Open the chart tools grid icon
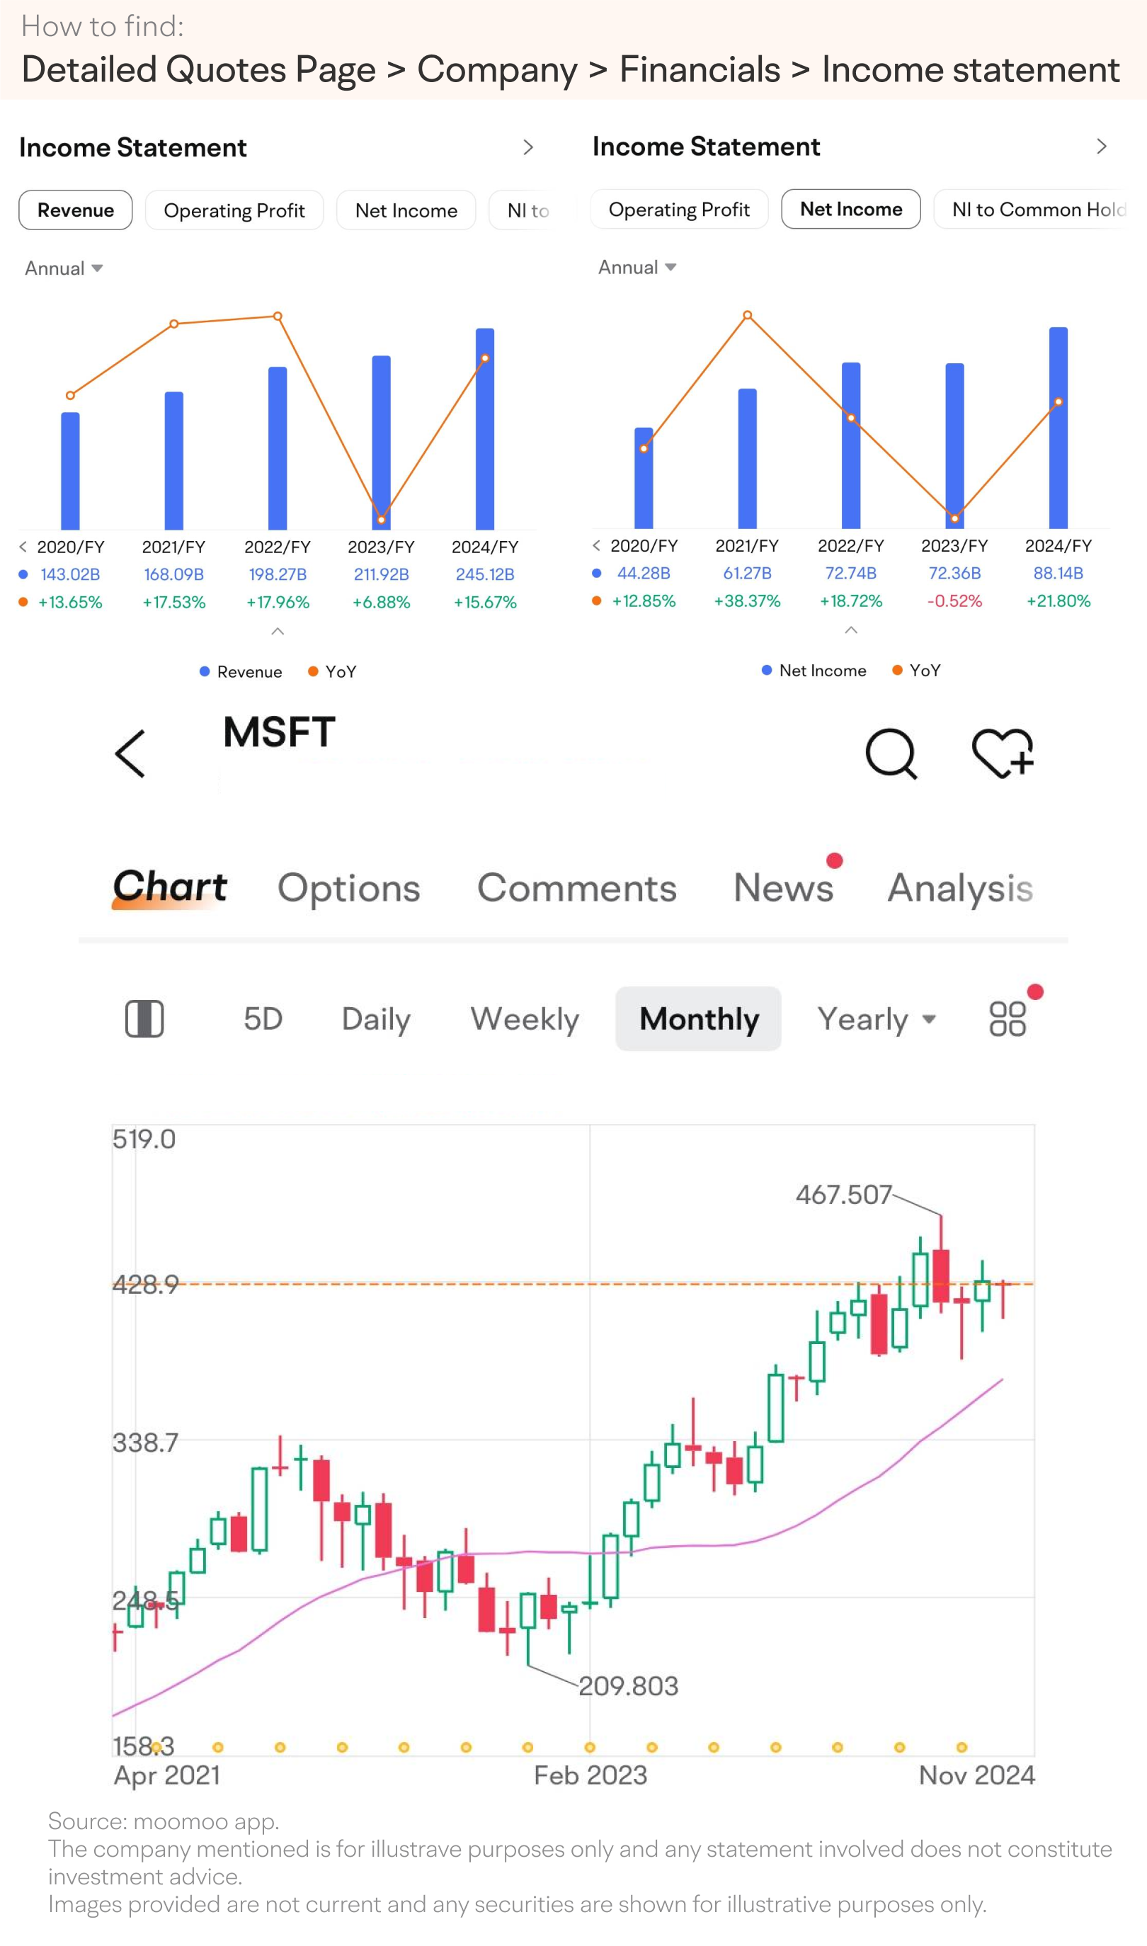Screen dimensions: 1147x1946 coord(1008,1018)
